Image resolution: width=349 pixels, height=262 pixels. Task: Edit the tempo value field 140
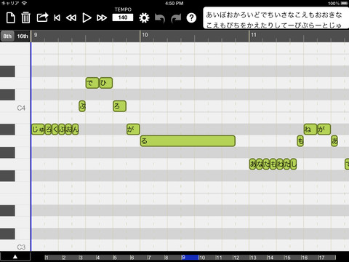click(123, 17)
